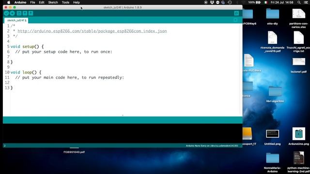This screenshot has width=310, height=174.
Task: Click the 'put your setup code here' comment
Action: point(63,52)
